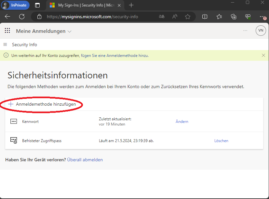Click Löschen for Befristeter Zugriffspass
Viewport: 269px width, 199px height.
coord(221,141)
